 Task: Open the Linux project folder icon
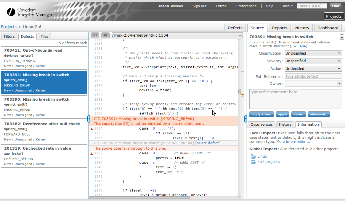pyautogui.click(x=253, y=156)
